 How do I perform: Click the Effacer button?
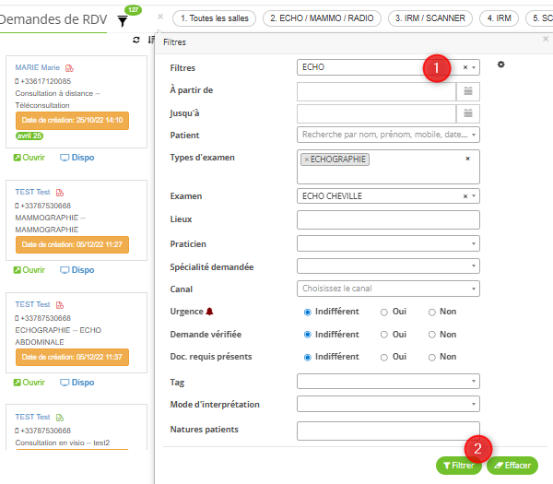pyautogui.click(x=512, y=466)
